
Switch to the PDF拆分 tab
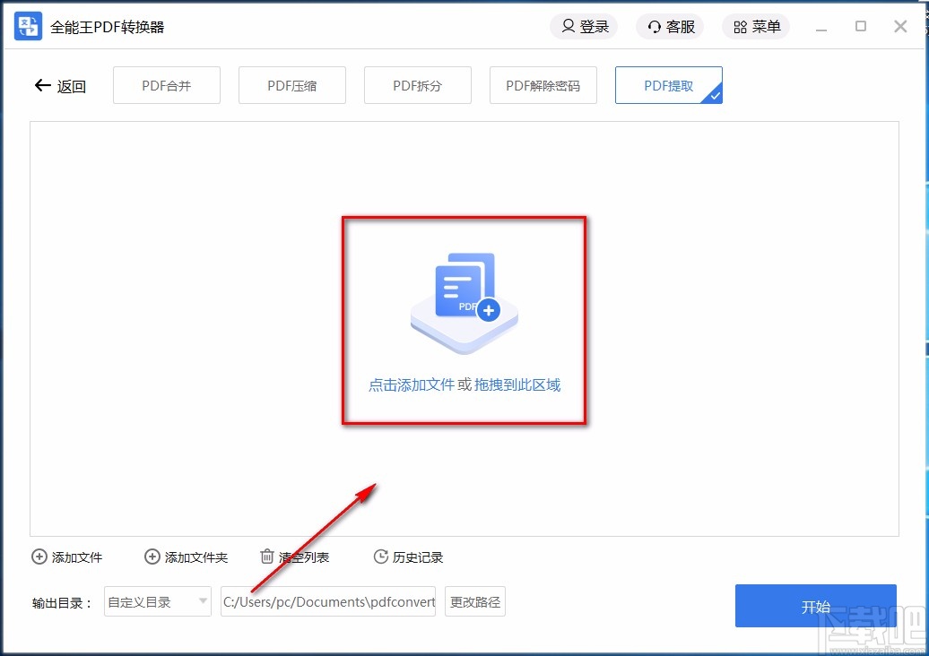[x=417, y=84]
